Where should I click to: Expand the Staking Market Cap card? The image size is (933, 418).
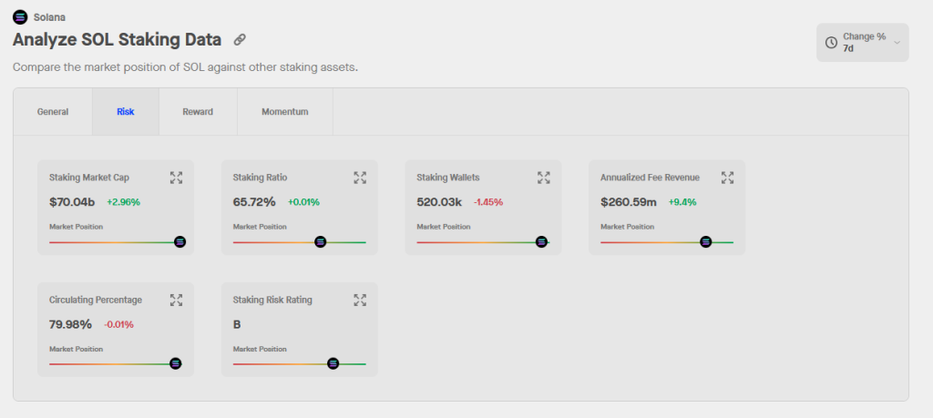click(x=176, y=178)
